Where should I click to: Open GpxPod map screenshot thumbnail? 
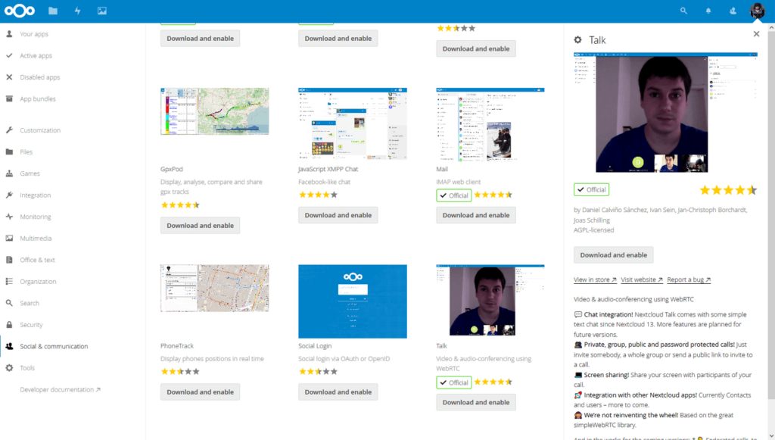(x=214, y=112)
